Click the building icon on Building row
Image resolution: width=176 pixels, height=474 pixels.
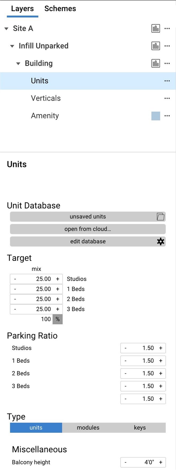[x=156, y=63]
